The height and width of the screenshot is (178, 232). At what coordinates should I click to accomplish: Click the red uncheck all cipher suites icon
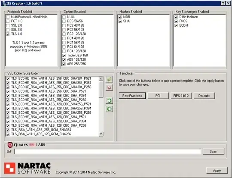(109, 87)
